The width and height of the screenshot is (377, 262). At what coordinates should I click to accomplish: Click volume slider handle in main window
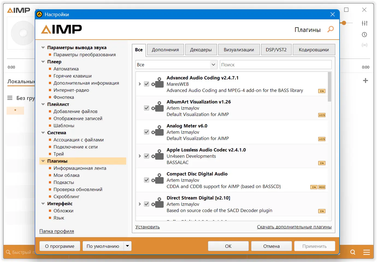(x=344, y=23)
